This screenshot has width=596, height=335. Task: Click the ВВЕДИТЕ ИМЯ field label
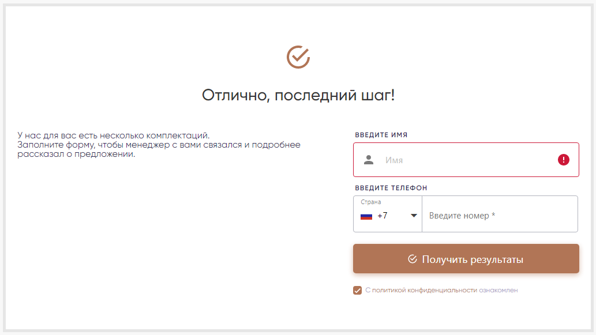(381, 135)
